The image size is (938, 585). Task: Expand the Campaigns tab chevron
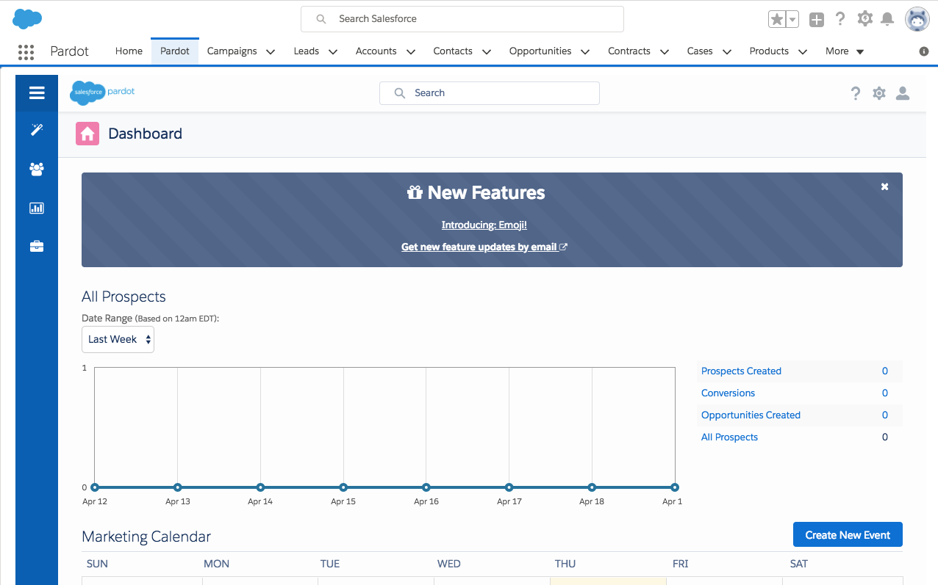[271, 52]
